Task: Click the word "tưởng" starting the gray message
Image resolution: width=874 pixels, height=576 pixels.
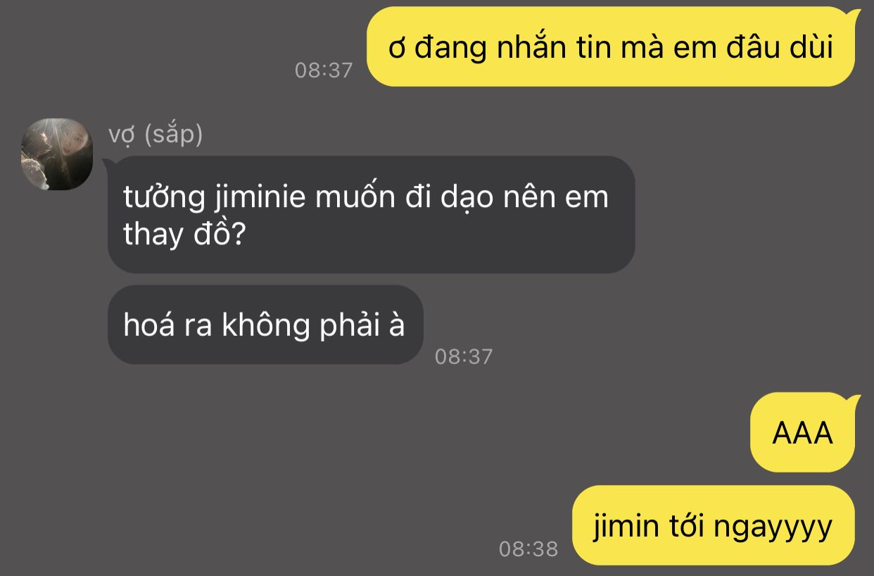Action: click(x=164, y=198)
